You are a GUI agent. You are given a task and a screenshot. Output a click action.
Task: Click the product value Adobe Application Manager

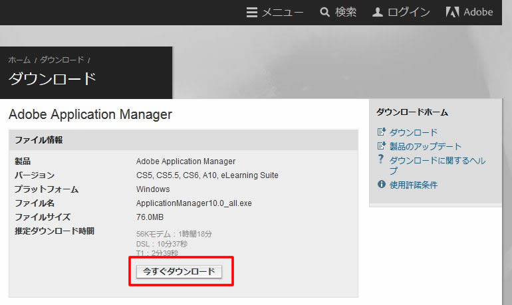tap(186, 161)
